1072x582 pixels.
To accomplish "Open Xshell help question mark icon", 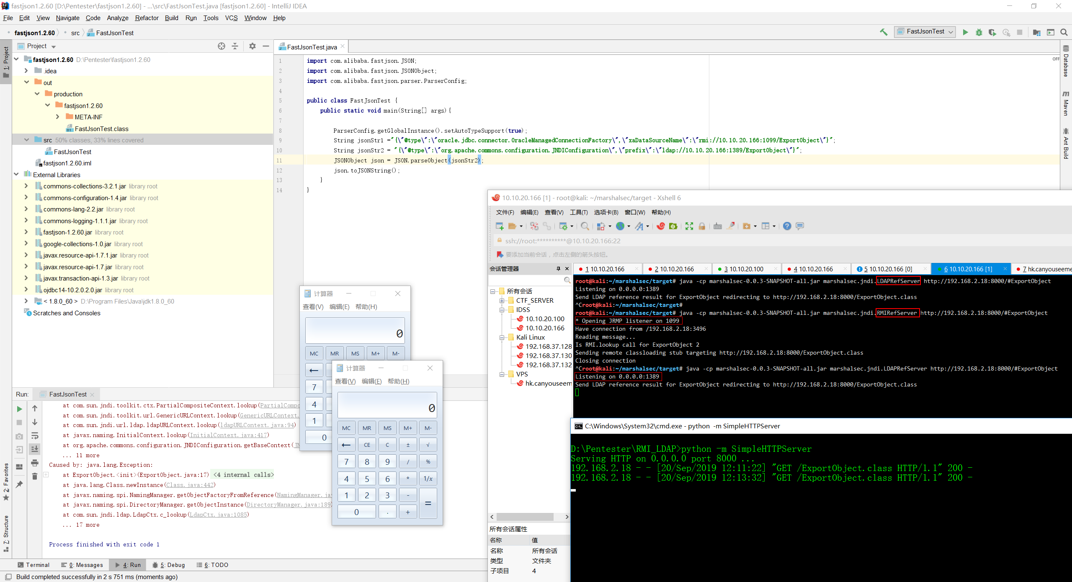I will (x=787, y=226).
